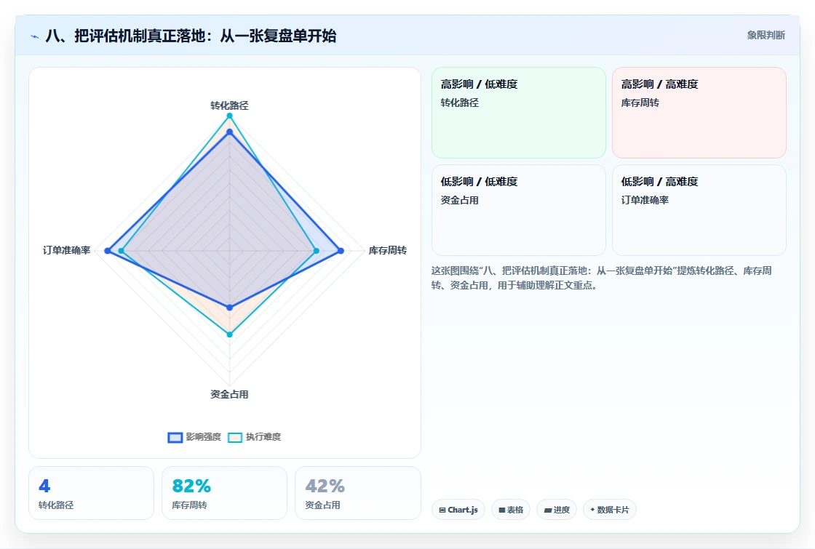Image resolution: width=815 pixels, height=549 pixels.
Task: Click the 表格 tag chip
Action: tap(510, 510)
